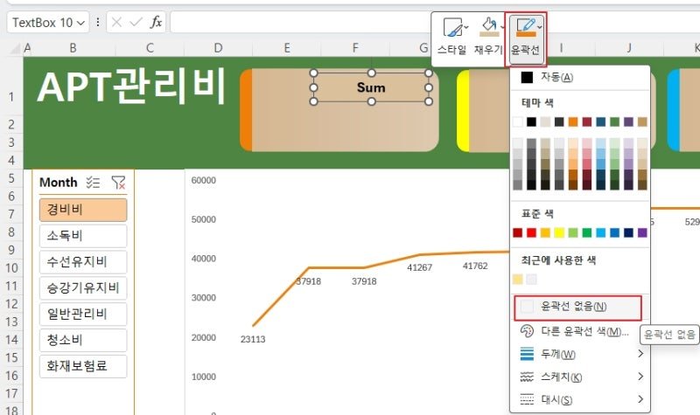Image resolution: width=700 pixels, height=415 pixels.
Task: Expand the 스케치 sketch submenu
Action: pyautogui.click(x=579, y=377)
